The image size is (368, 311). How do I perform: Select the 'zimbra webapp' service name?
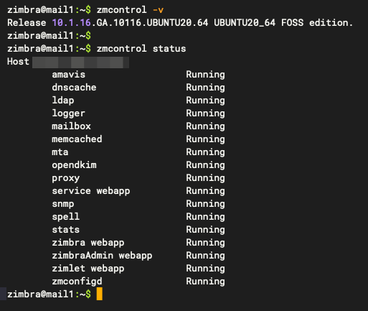coord(88,243)
